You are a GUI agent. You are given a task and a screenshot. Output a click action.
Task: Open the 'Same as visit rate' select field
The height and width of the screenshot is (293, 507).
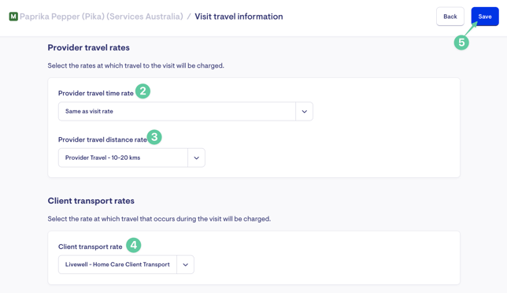(186, 112)
